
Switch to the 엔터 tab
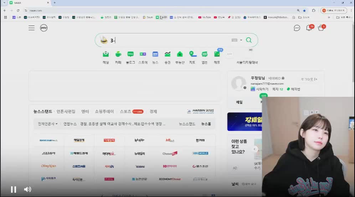tap(85, 111)
